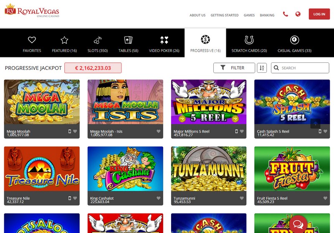This screenshot has width=334, height=233.
Task: Open the Mega Moolah game thumbnail
Action: click(42, 102)
